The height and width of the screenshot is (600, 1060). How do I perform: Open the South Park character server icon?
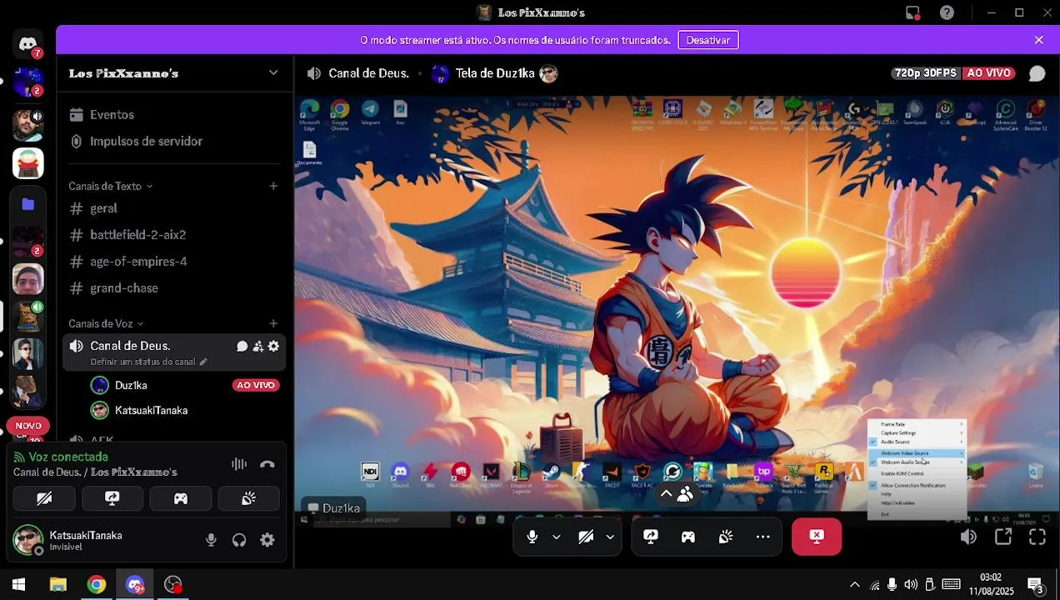(27, 163)
